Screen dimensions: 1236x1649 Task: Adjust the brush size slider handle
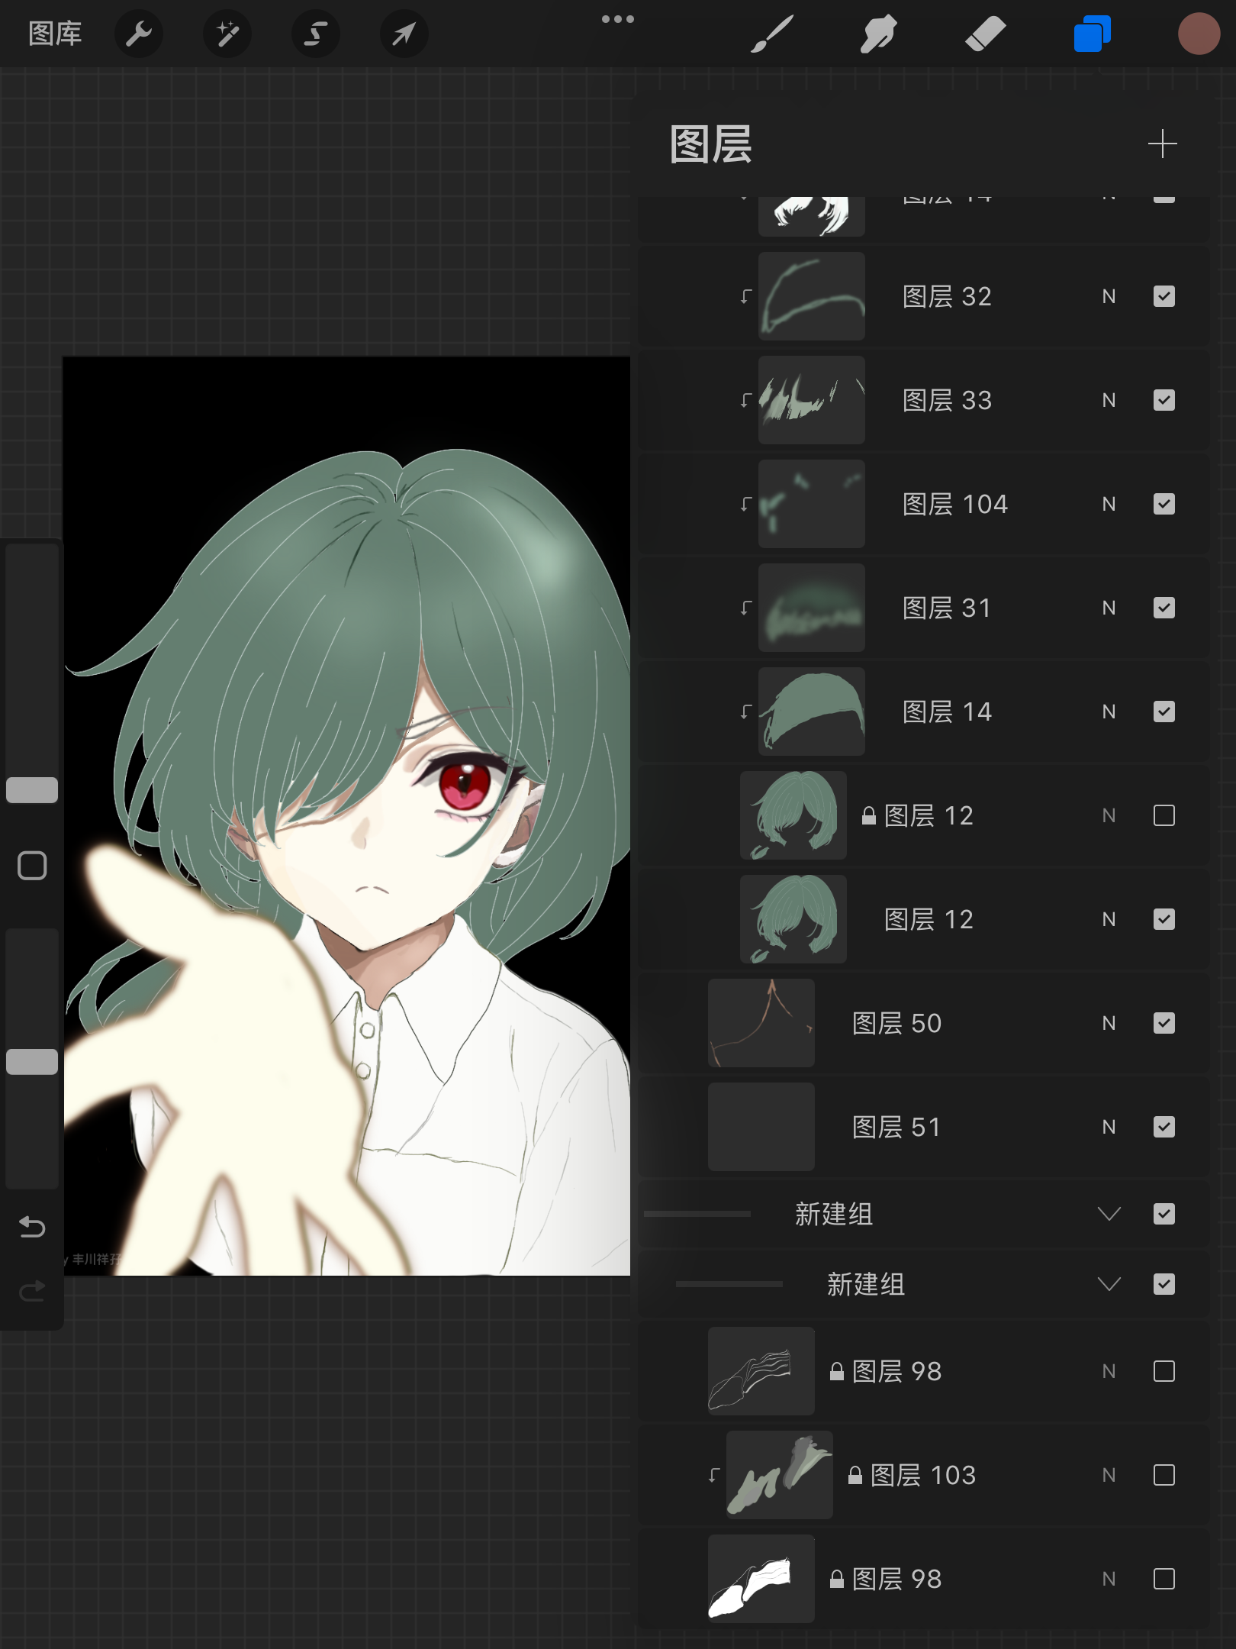pos(32,790)
